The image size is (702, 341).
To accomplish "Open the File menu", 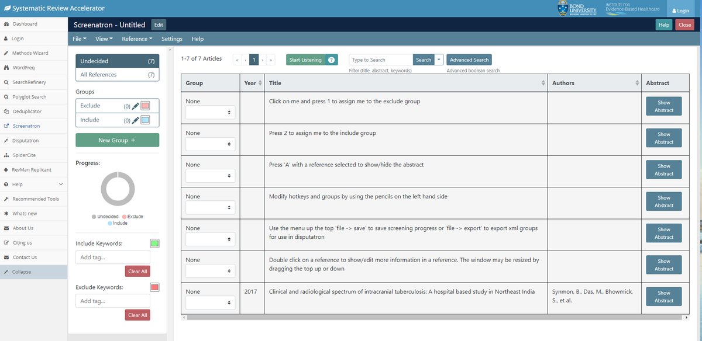I will pyautogui.click(x=80, y=39).
